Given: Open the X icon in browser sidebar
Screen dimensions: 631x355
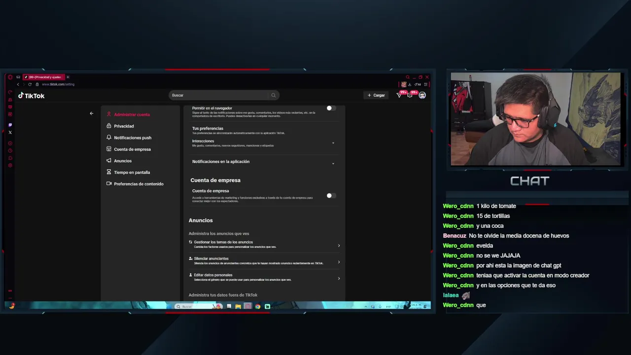Looking at the screenshot, I should [10, 132].
